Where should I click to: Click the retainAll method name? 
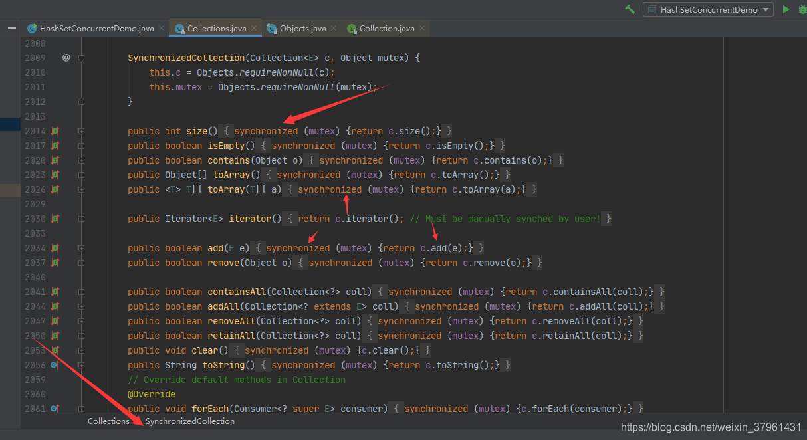tap(231, 336)
